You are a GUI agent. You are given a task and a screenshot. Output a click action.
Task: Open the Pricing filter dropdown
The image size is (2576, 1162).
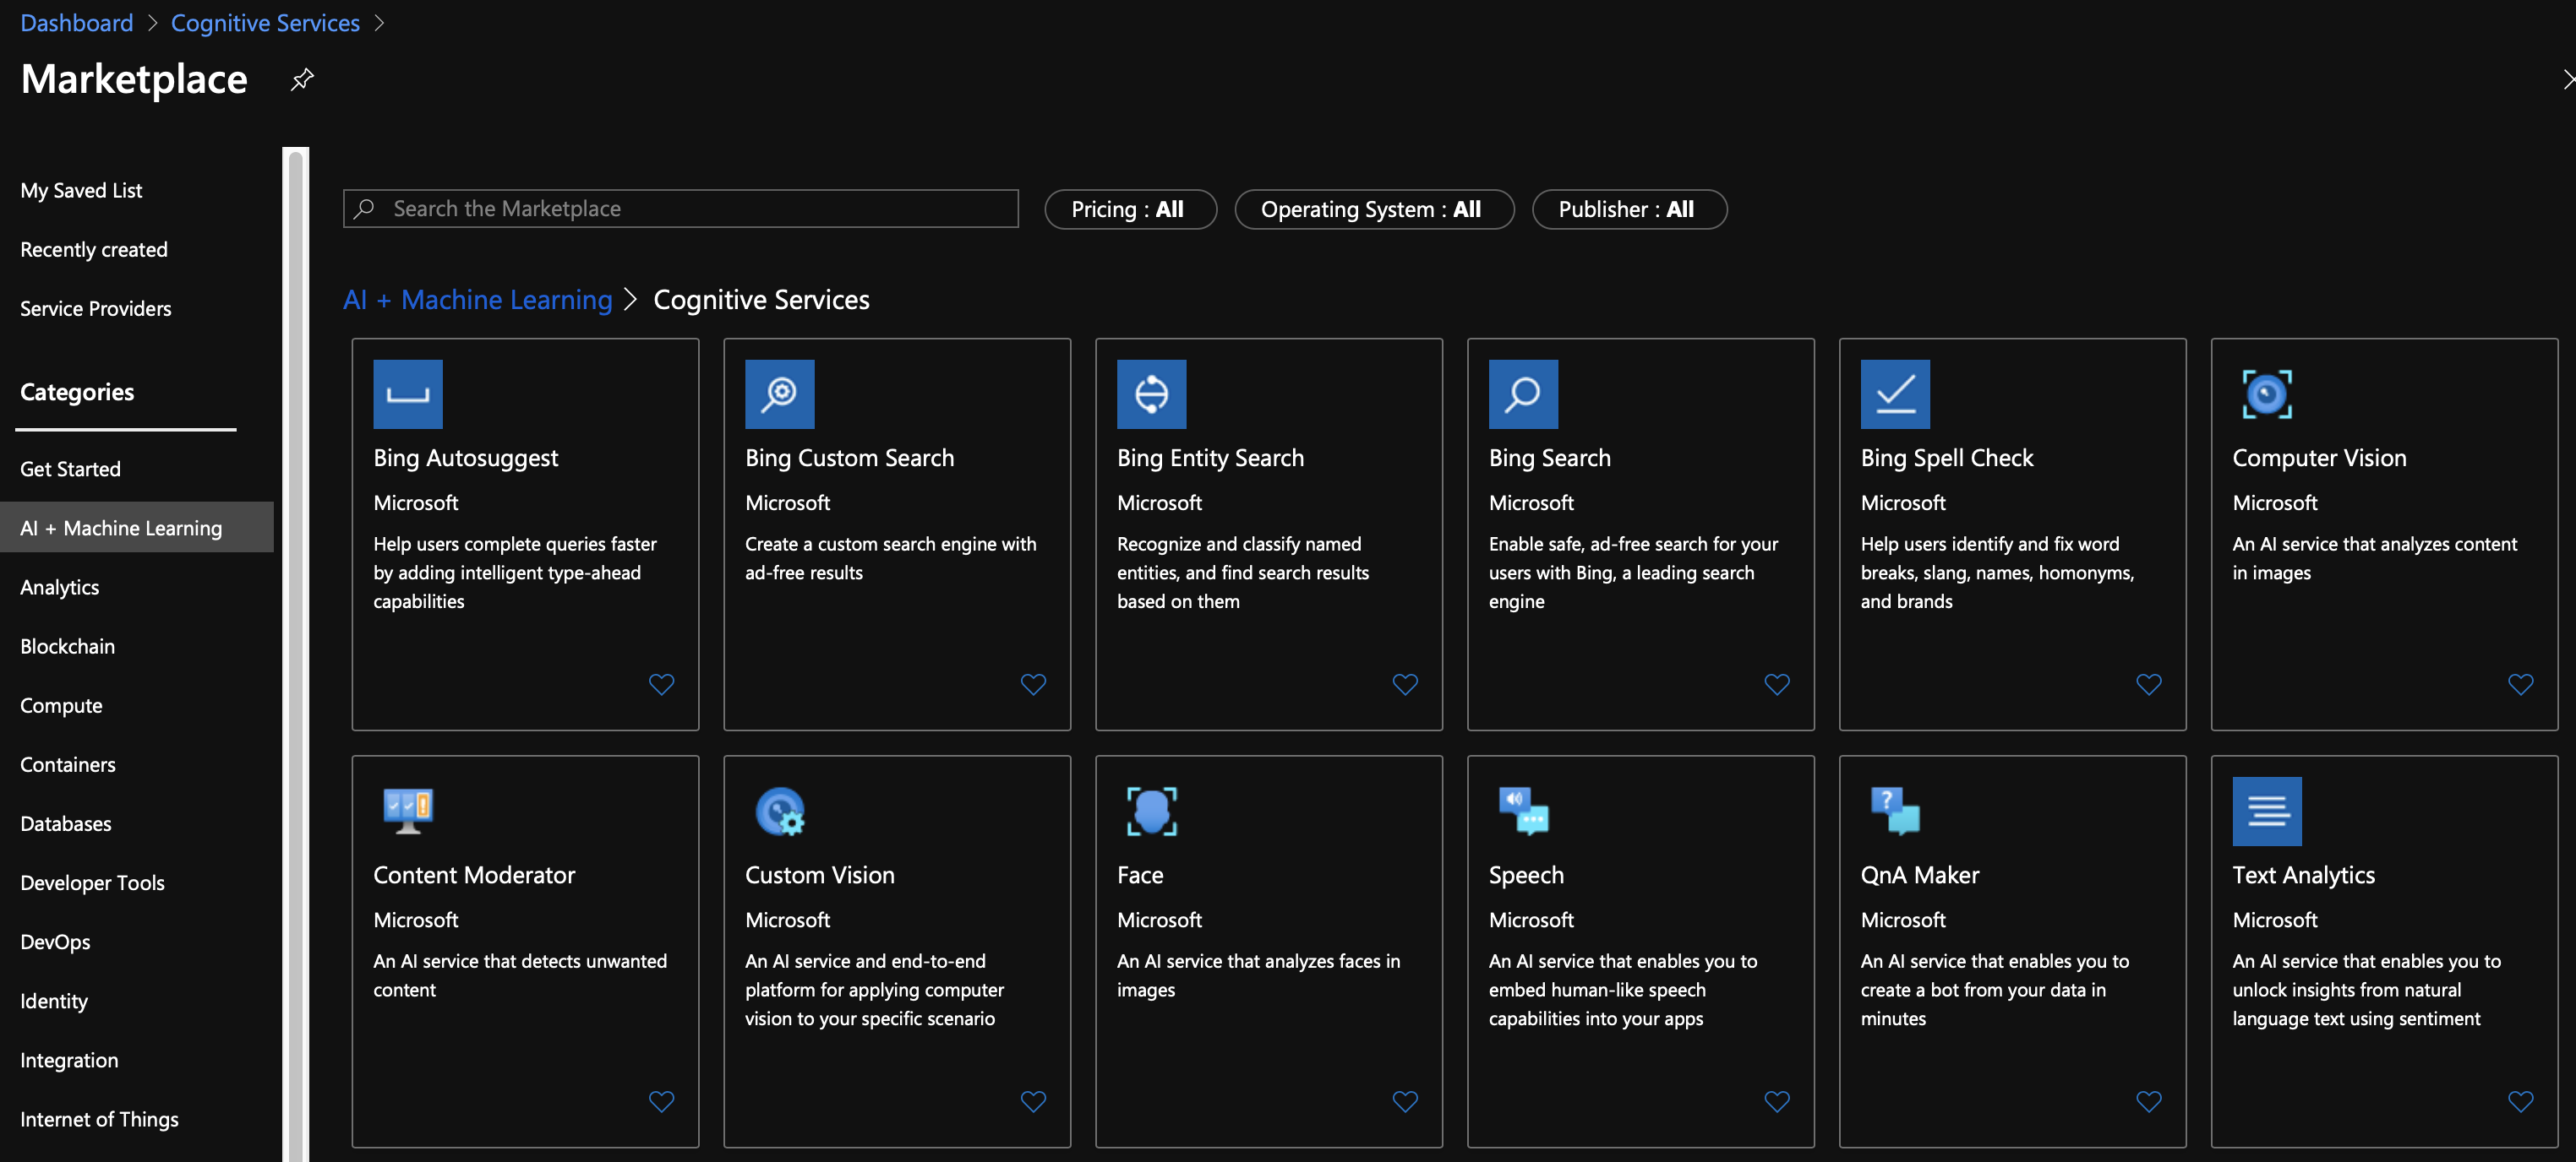pyautogui.click(x=1130, y=209)
